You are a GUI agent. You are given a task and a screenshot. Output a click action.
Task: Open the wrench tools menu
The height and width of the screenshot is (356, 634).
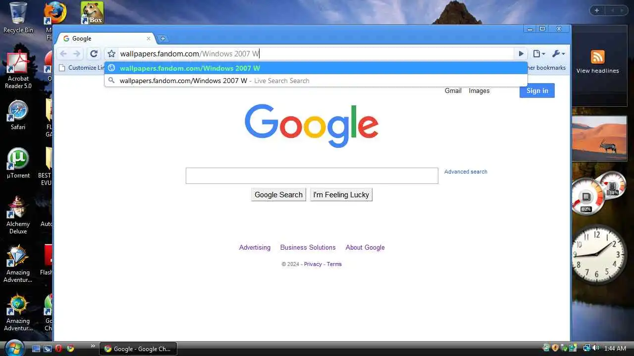coord(558,54)
